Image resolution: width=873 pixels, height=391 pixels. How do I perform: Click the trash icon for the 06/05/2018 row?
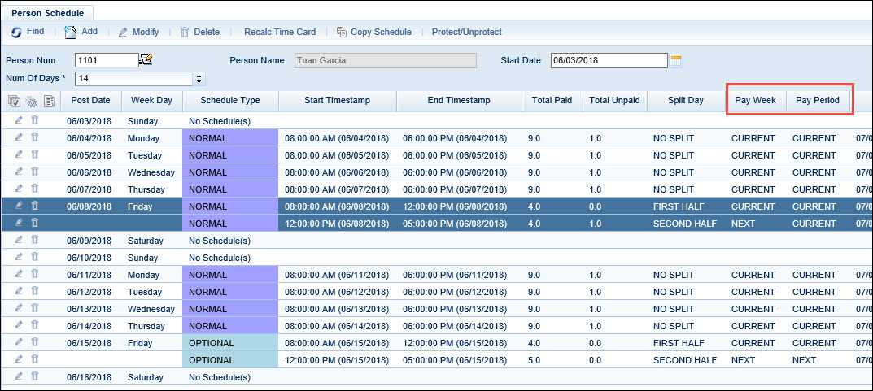(x=35, y=155)
